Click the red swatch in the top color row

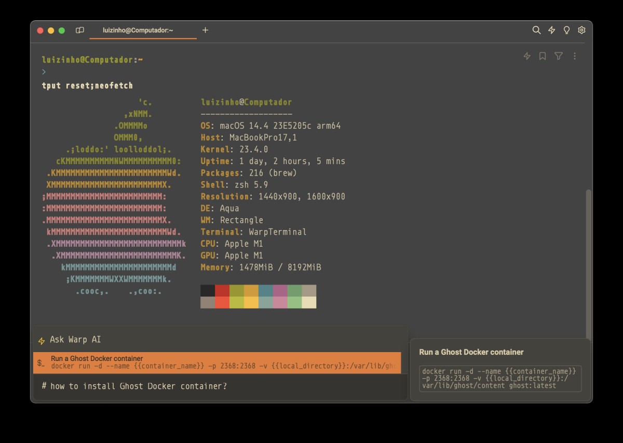pos(222,290)
